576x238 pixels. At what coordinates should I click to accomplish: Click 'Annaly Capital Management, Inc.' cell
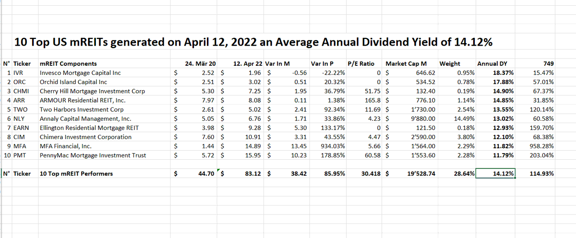point(85,119)
